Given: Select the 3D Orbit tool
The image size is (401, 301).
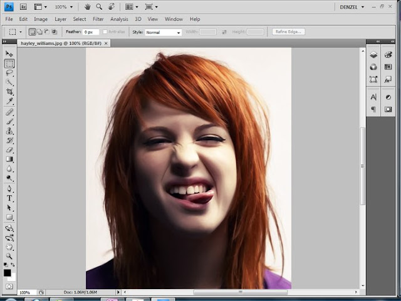Looking at the screenshot, I should [x=9, y=238].
